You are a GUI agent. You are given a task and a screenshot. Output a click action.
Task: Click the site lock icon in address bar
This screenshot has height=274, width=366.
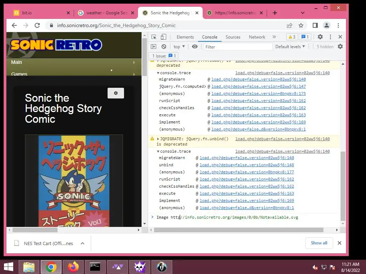(51, 25)
